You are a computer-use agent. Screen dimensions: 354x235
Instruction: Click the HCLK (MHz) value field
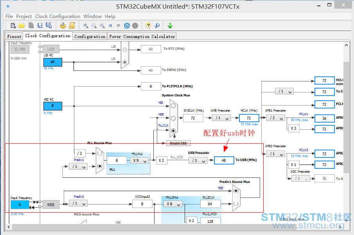[249, 118]
